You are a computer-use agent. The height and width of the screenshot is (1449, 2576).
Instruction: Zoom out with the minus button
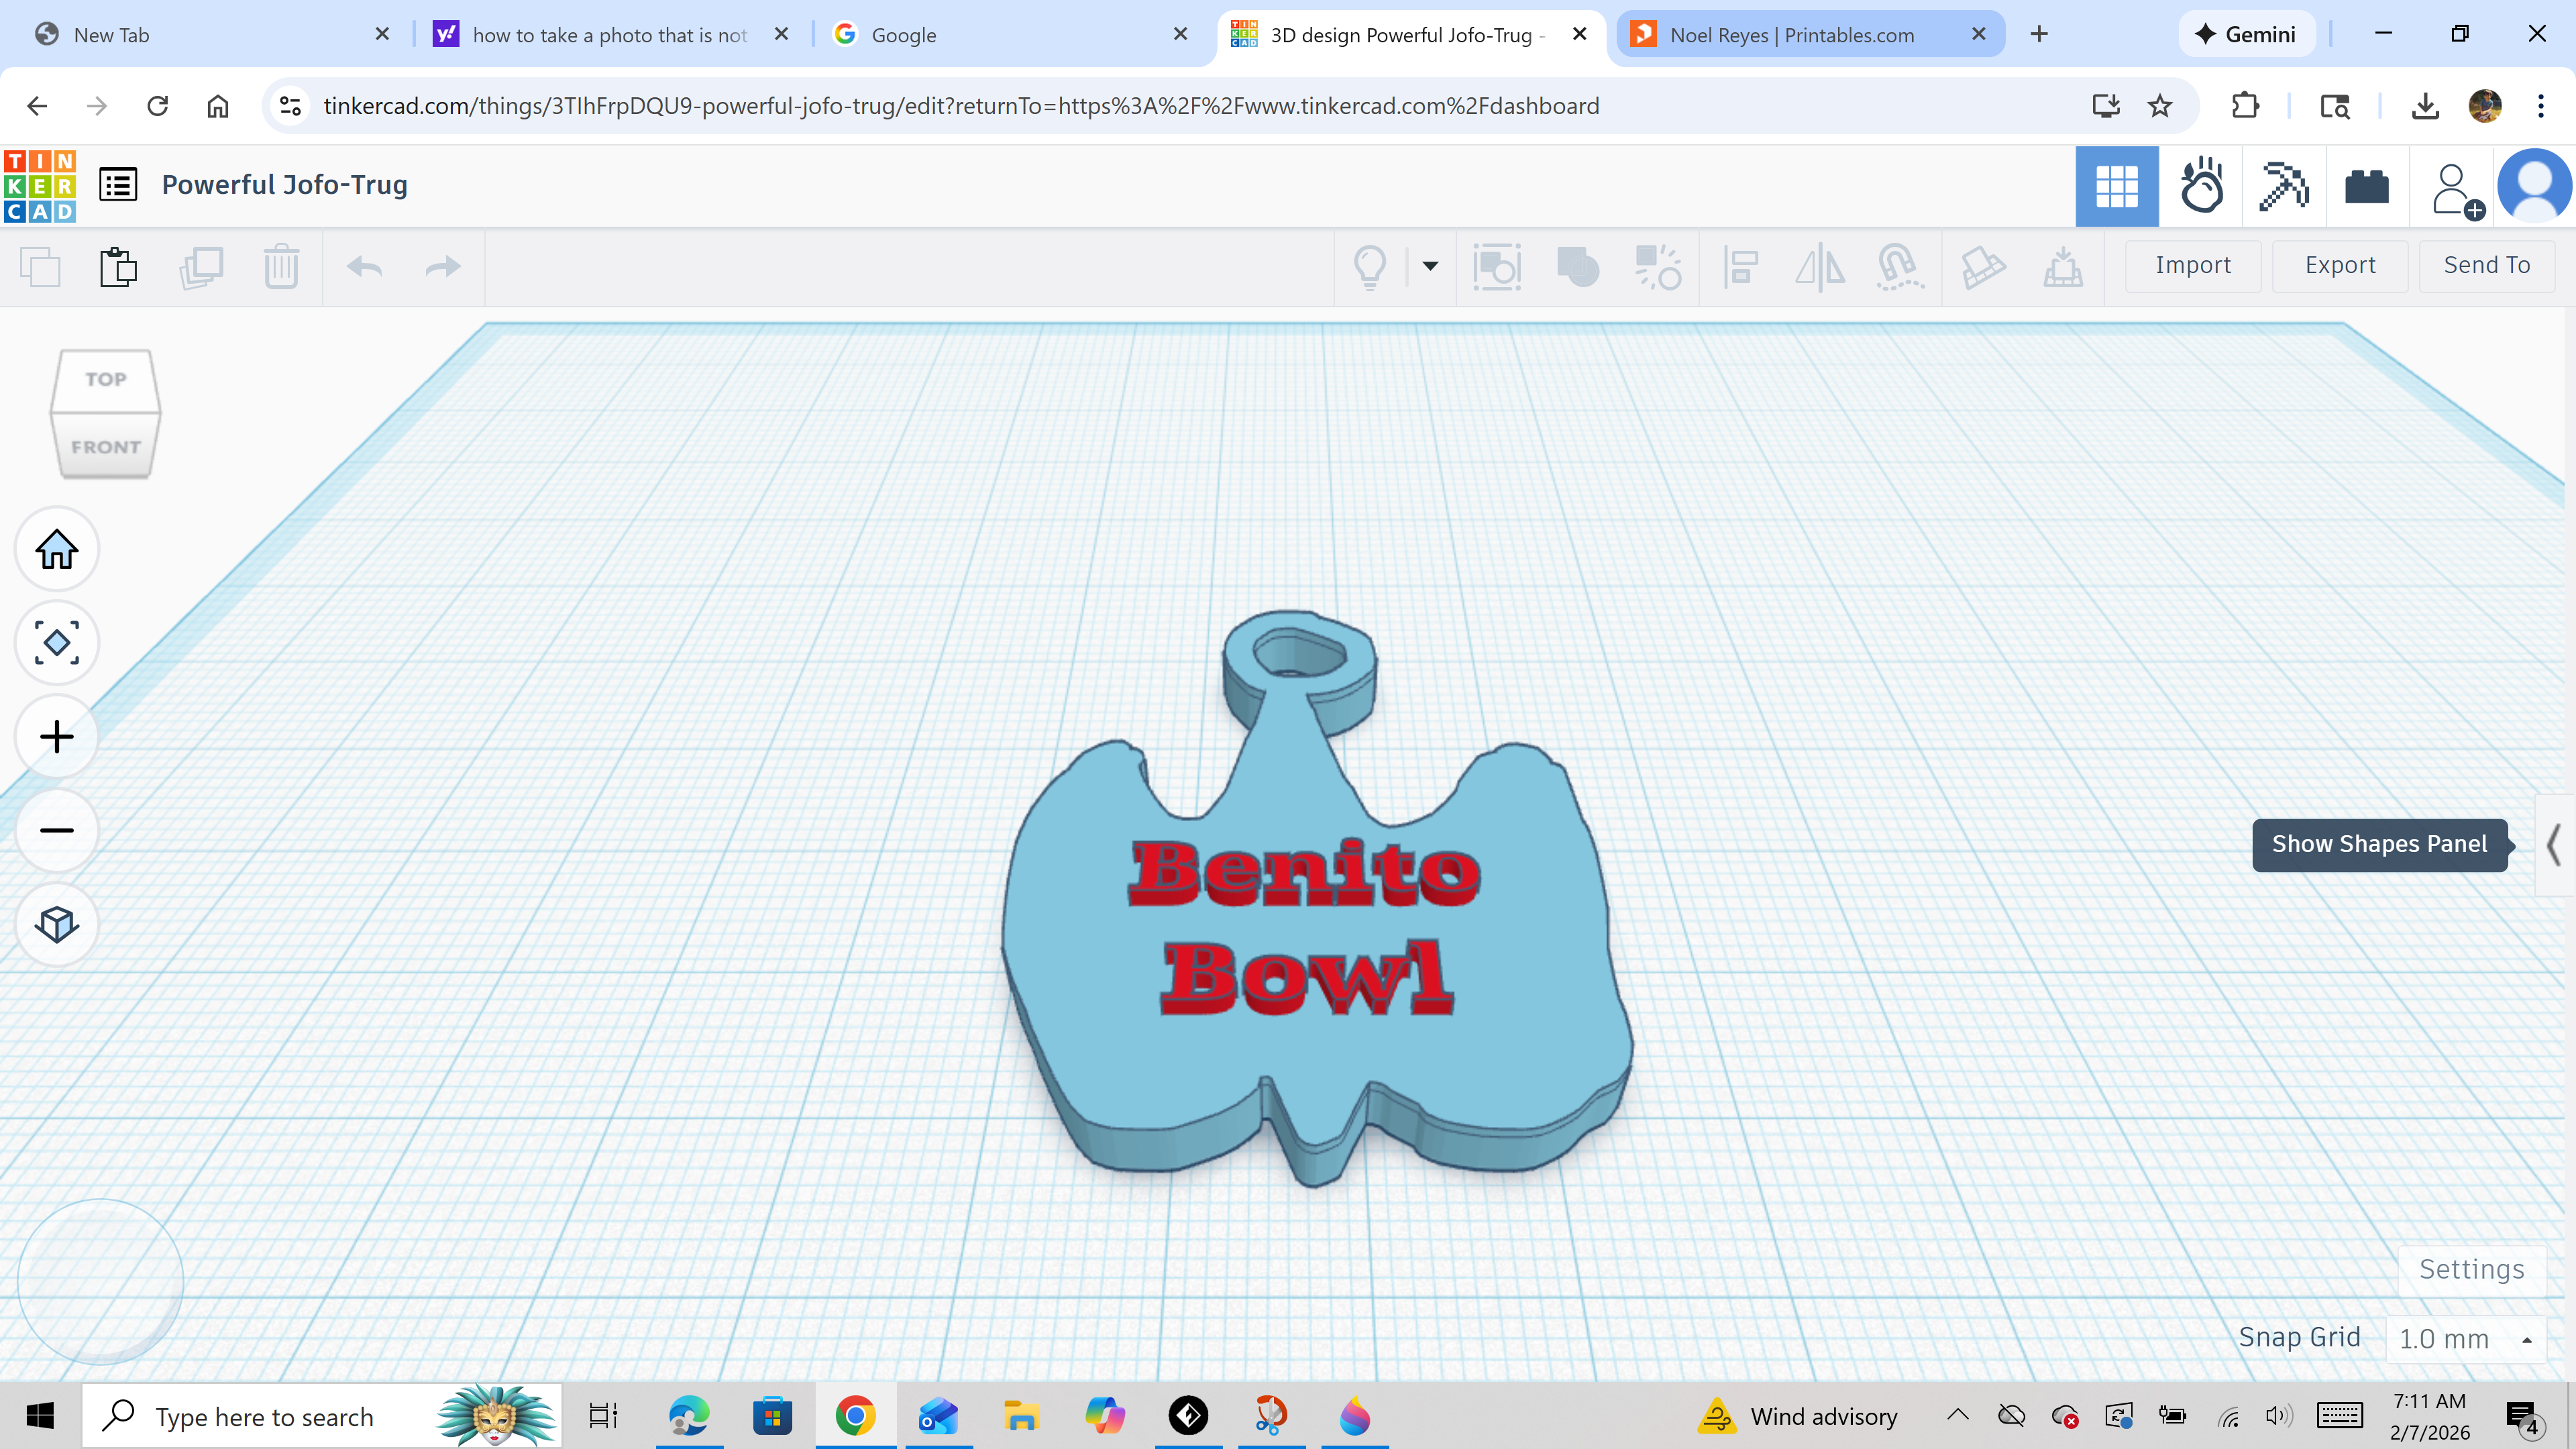pos(57,830)
